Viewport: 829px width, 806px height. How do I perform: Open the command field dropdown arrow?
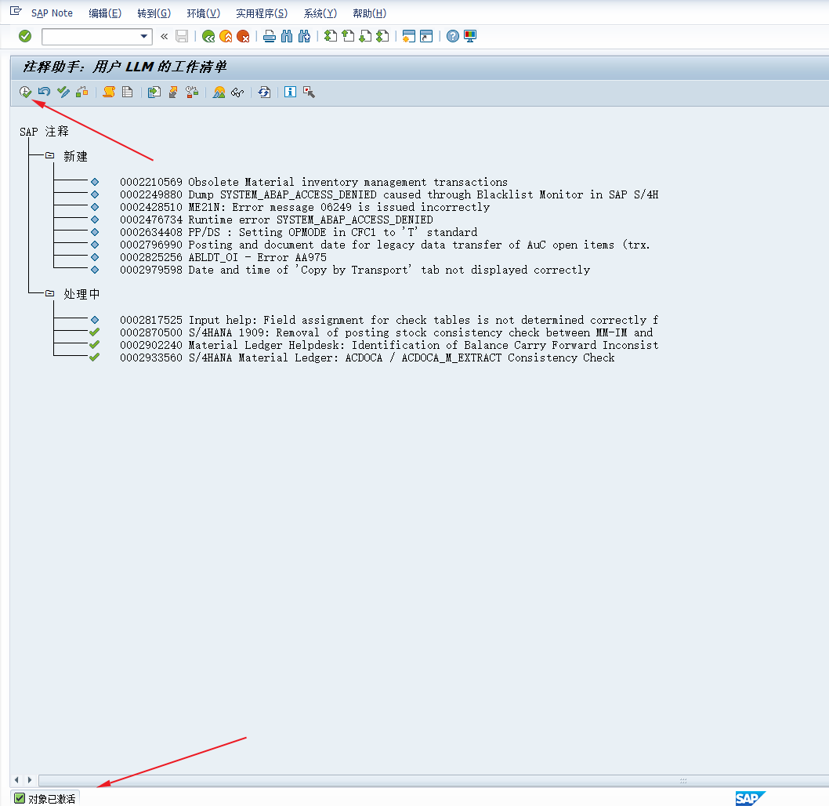coord(144,37)
